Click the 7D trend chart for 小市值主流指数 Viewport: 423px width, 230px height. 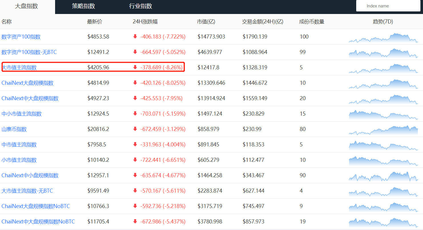383,161
